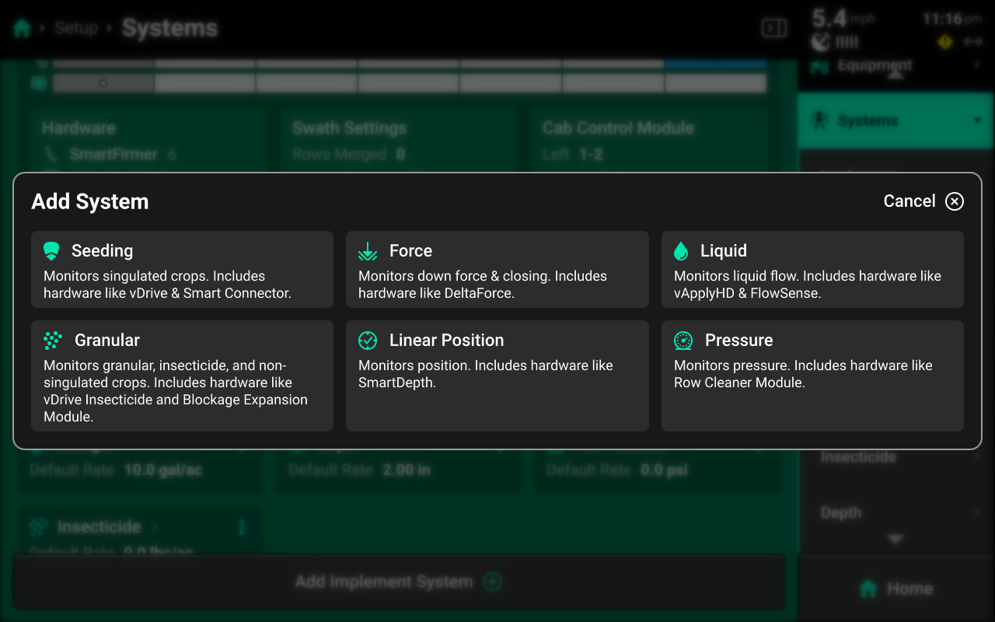Click the Granular dots icon

[53, 340]
